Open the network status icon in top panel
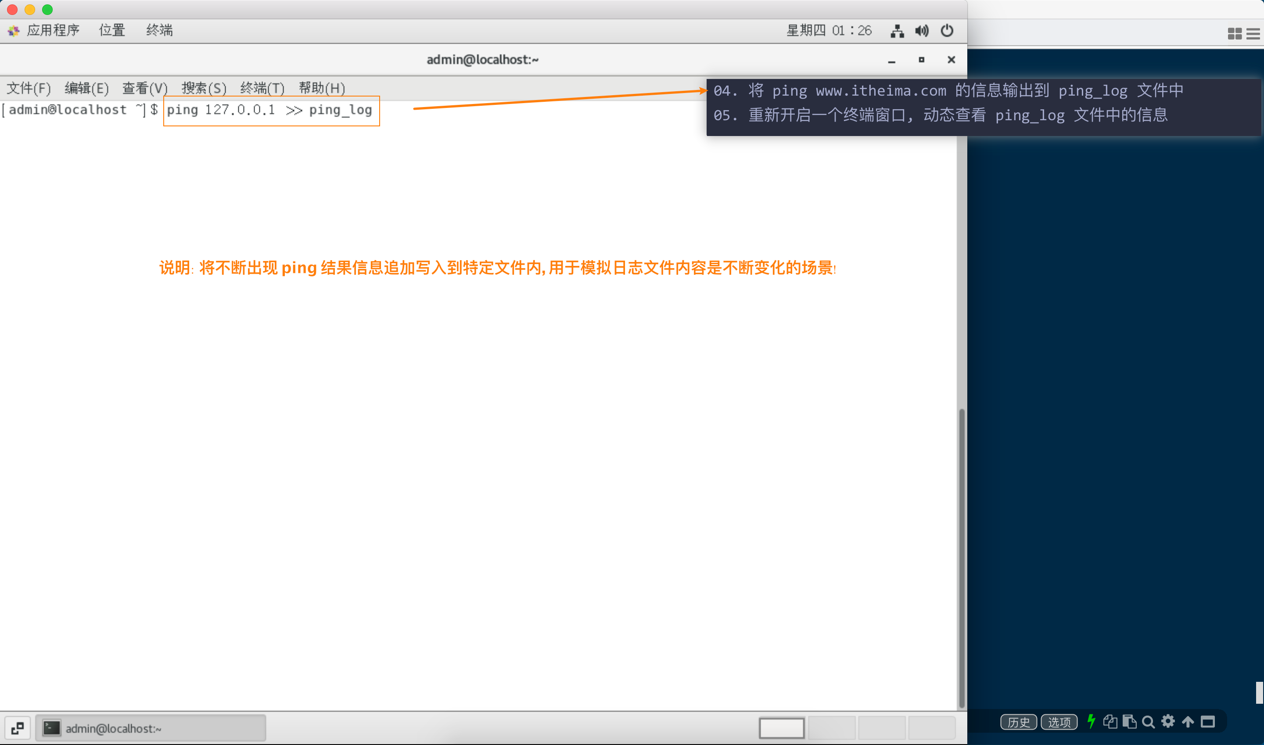1264x745 pixels. tap(897, 31)
